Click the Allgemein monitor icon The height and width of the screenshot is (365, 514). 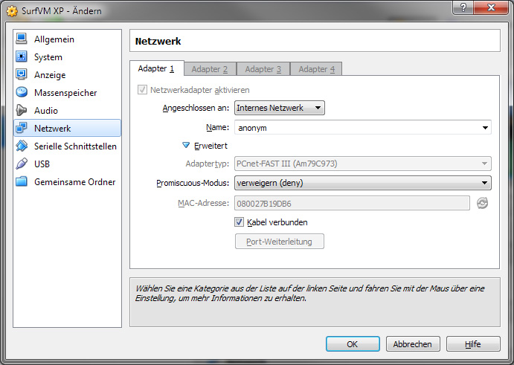(x=22, y=39)
